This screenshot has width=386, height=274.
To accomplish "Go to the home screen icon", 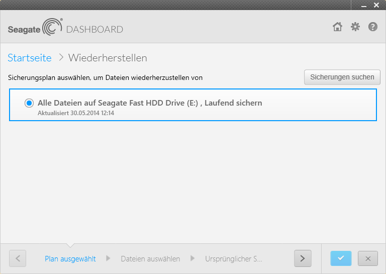I will pyautogui.click(x=337, y=27).
